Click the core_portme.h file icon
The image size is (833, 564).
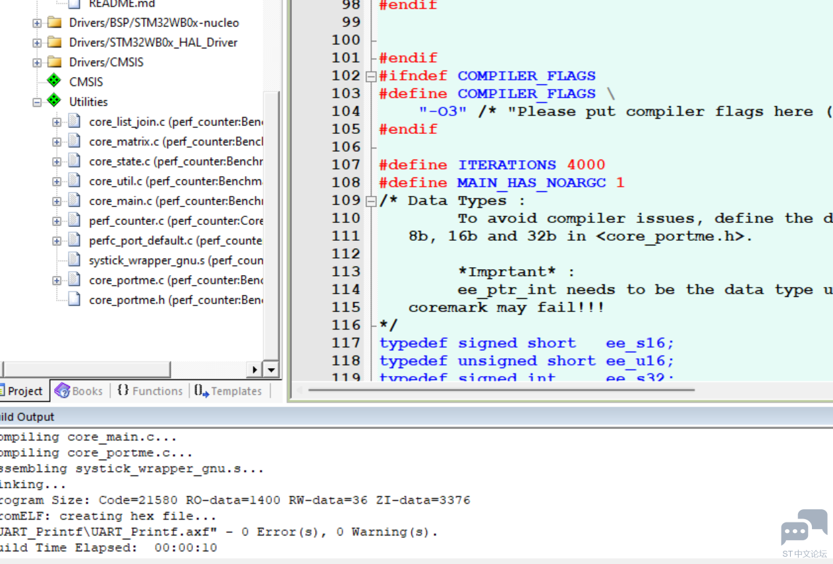[x=75, y=299]
